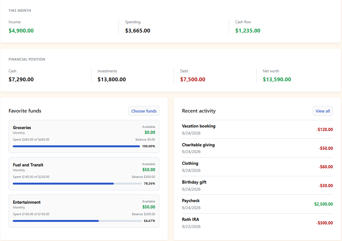Viewport: 342px width, 241px height.
Task: Click the Groceries available $0.00 value
Action: (150, 132)
